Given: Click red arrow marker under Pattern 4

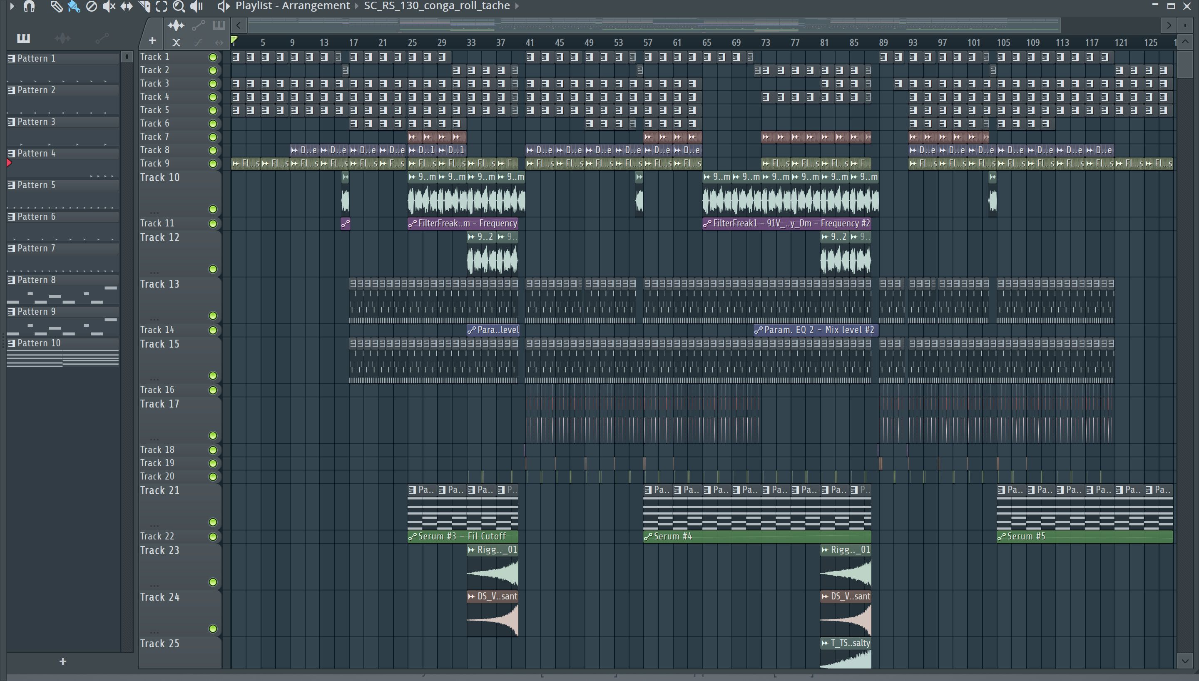Looking at the screenshot, I should pos(9,163).
